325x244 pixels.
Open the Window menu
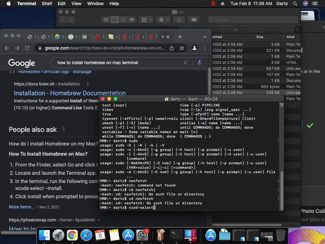(95, 3)
